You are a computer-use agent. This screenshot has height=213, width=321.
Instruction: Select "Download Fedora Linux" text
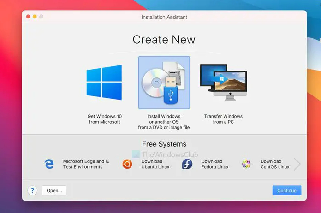pyautogui.click(x=215, y=164)
